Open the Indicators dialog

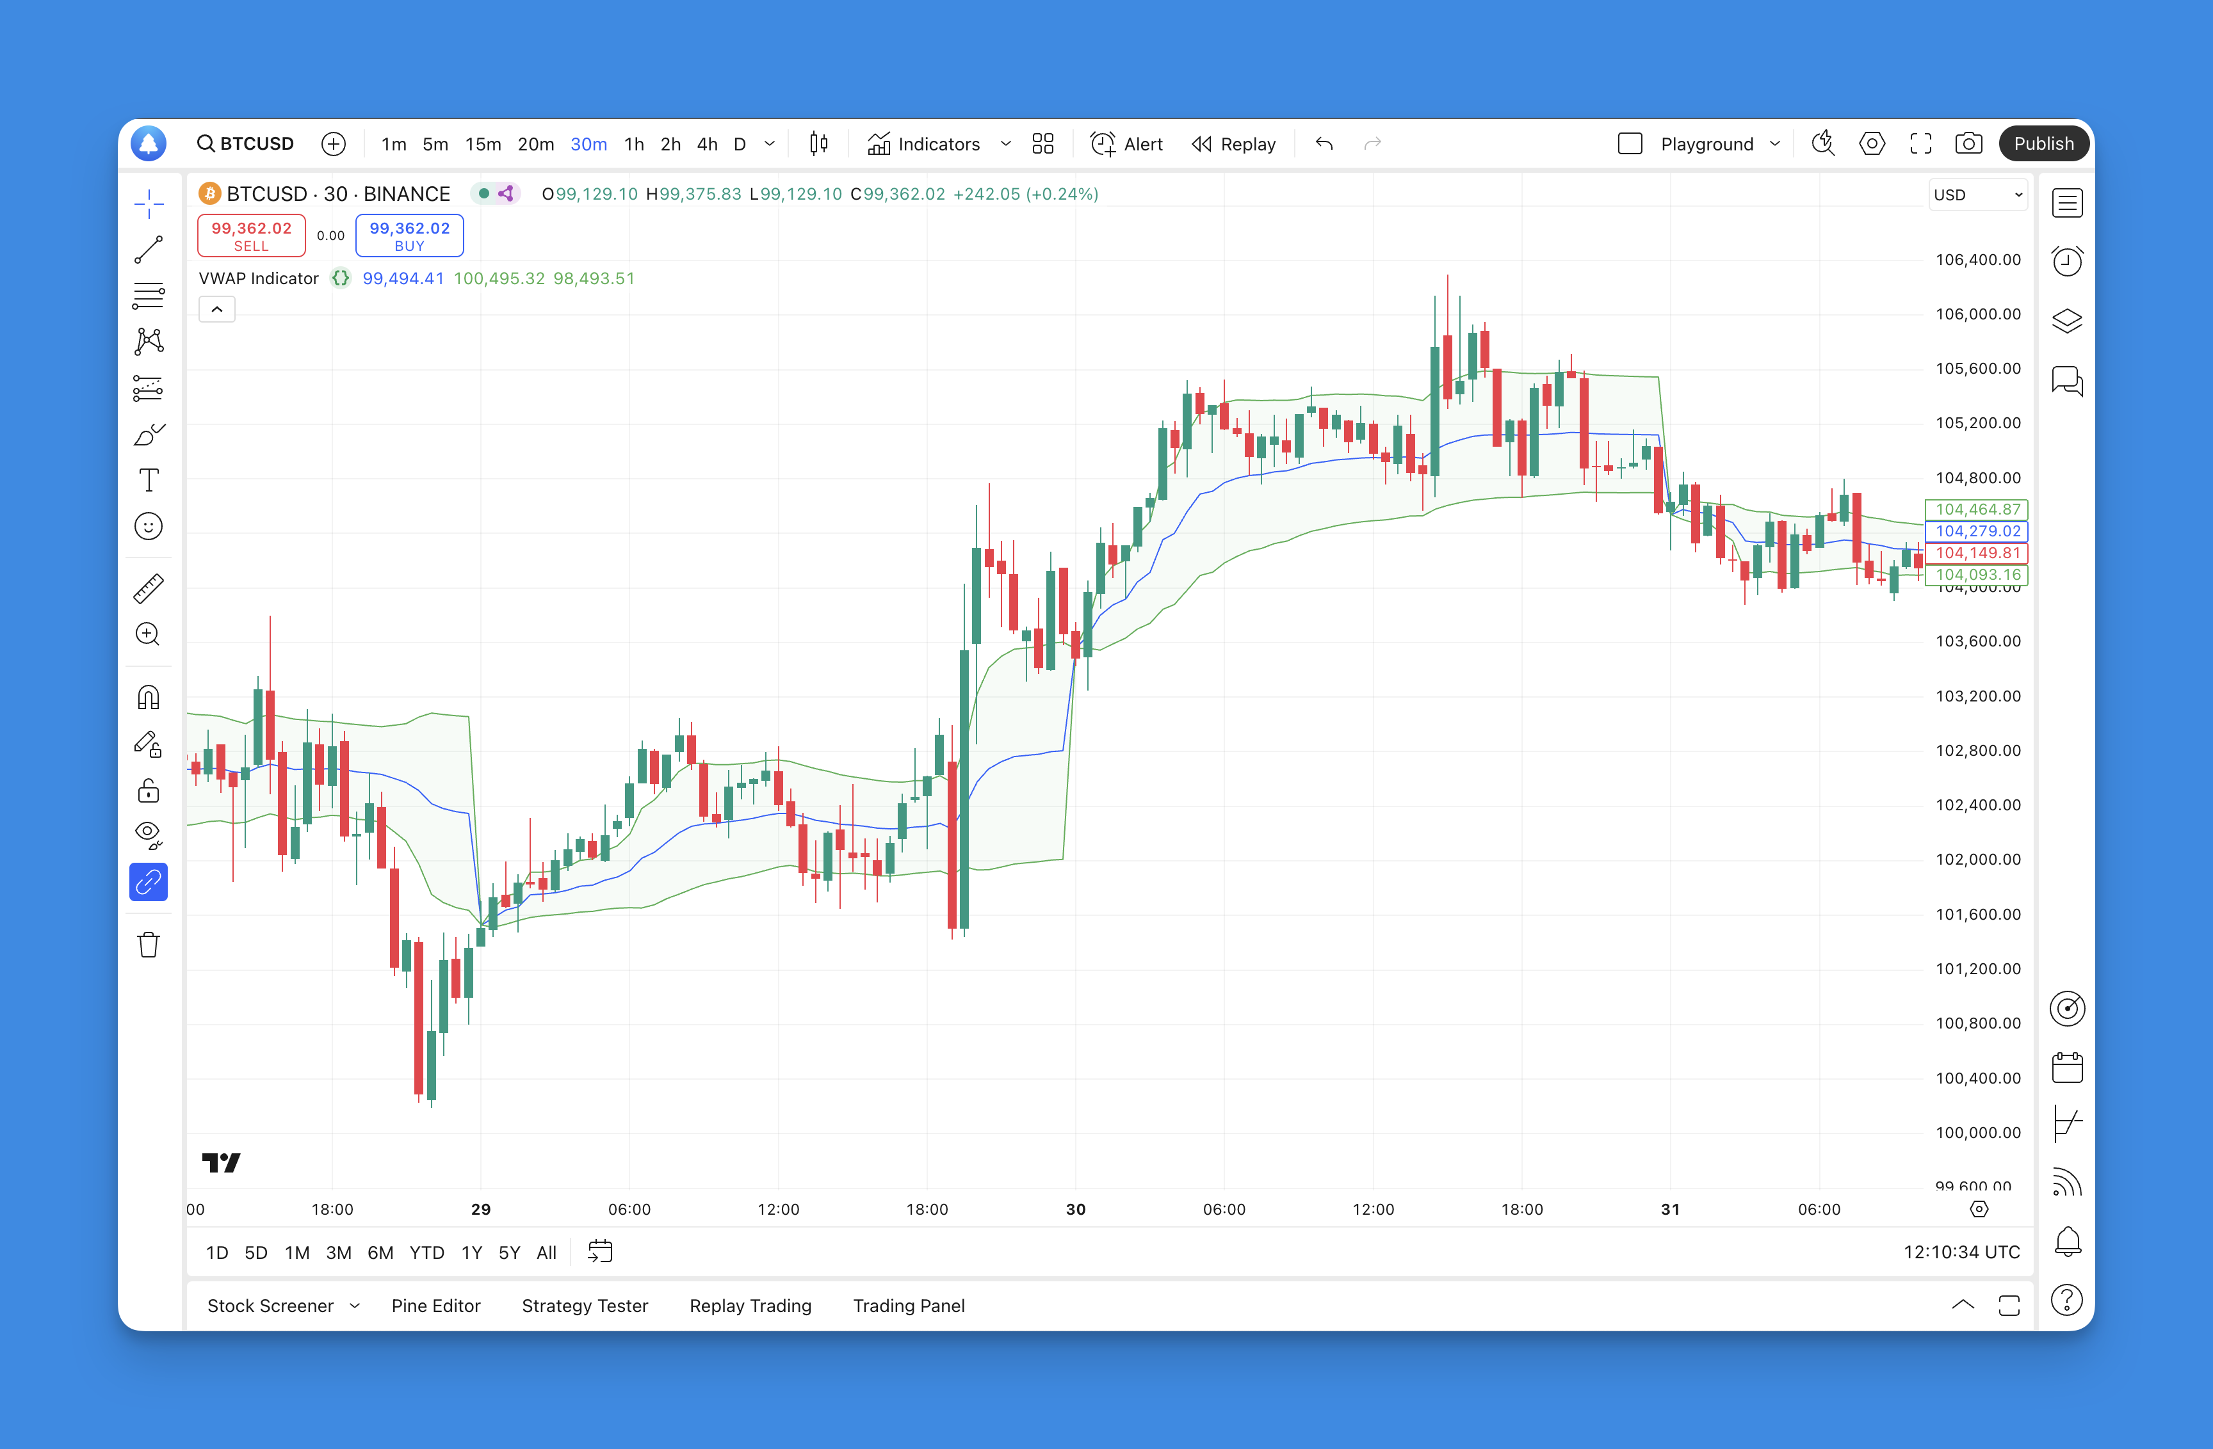[x=923, y=144]
